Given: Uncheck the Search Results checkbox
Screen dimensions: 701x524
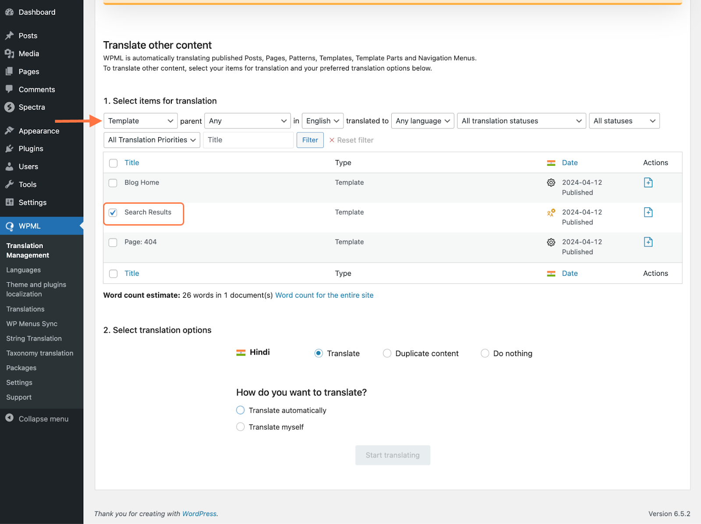Looking at the screenshot, I should pos(113,213).
